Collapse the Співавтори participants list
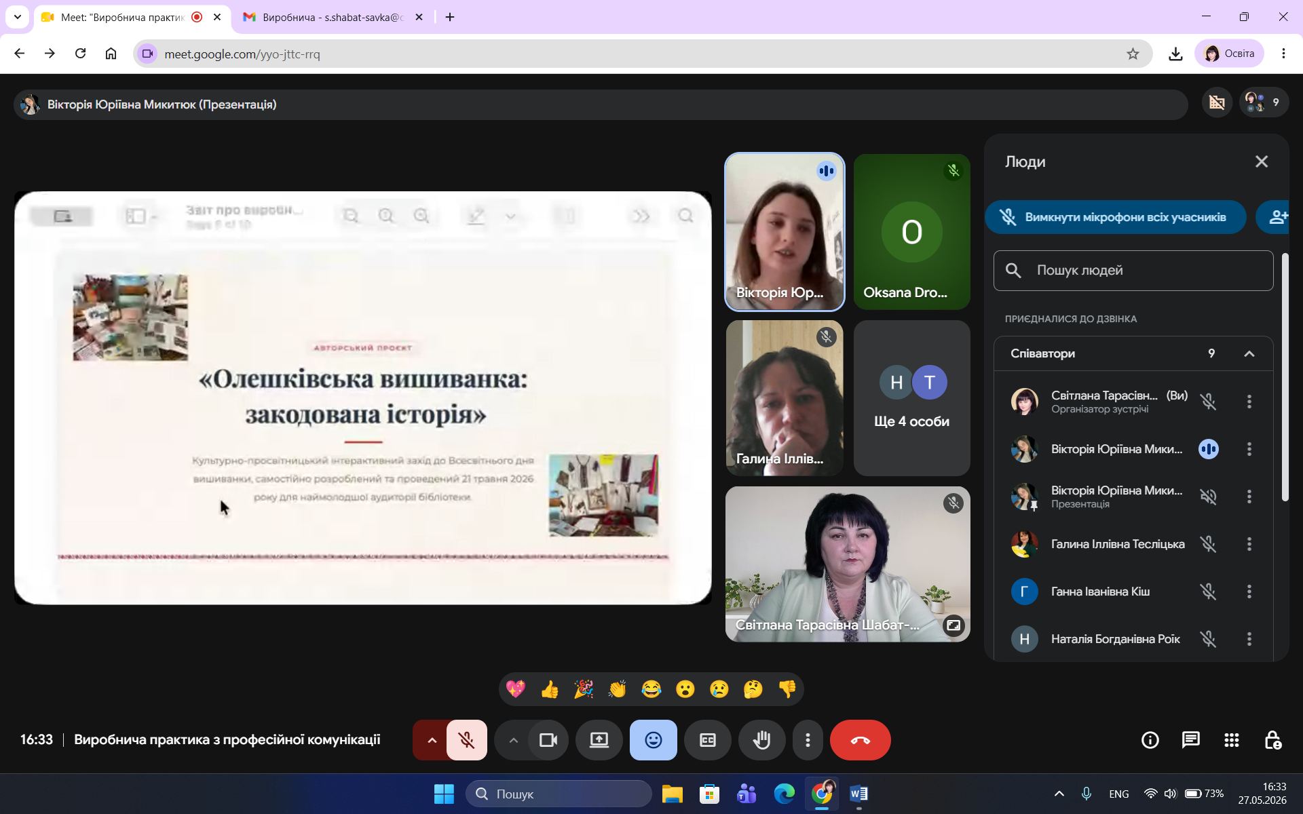The height and width of the screenshot is (814, 1303). (x=1249, y=354)
